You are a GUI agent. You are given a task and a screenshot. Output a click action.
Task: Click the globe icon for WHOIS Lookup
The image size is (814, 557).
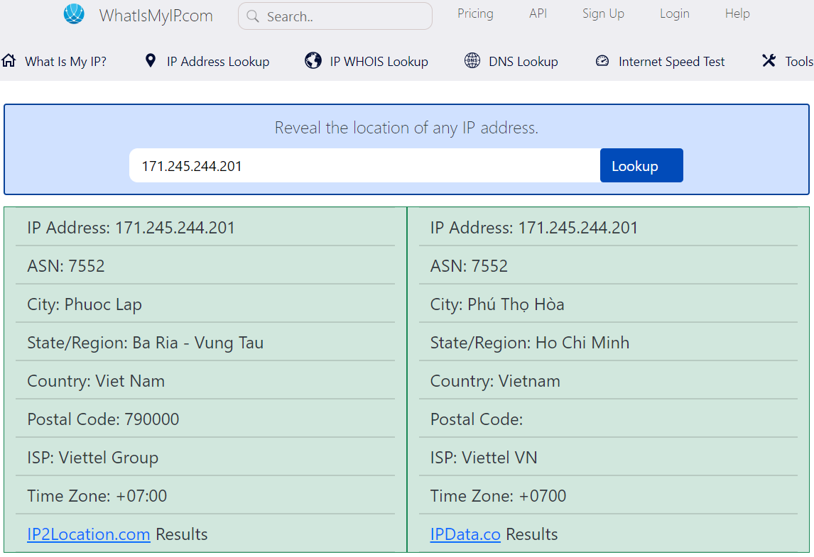(x=313, y=61)
